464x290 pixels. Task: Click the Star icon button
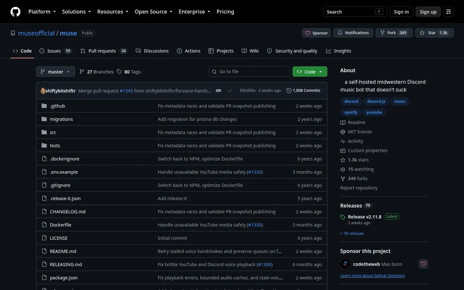(x=434, y=33)
